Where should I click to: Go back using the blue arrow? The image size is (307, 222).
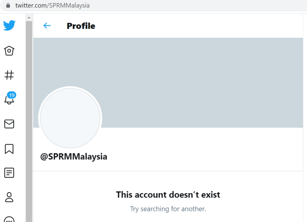[47, 26]
